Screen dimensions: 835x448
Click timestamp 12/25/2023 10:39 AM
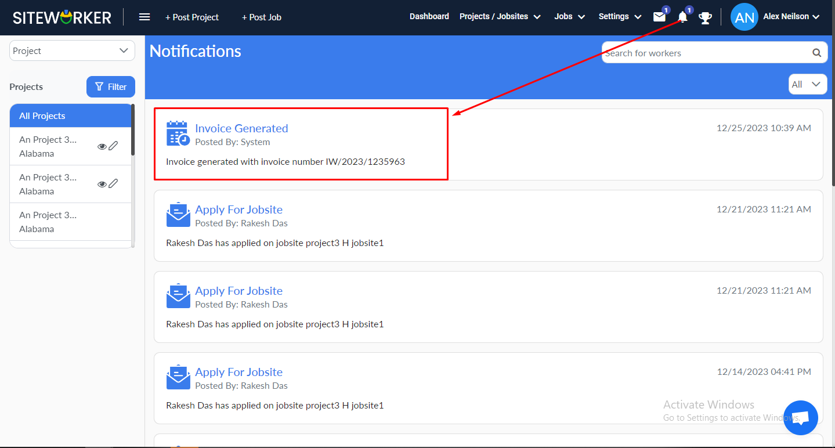764,128
